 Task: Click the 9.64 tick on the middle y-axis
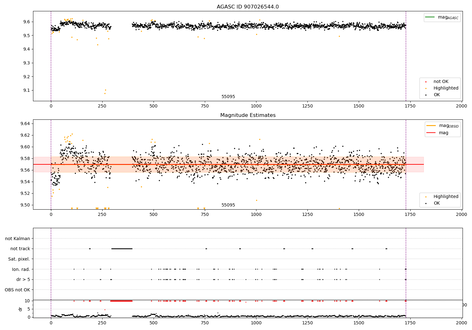point(25,124)
